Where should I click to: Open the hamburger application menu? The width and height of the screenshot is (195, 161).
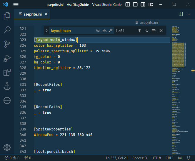(x=16, y=5)
